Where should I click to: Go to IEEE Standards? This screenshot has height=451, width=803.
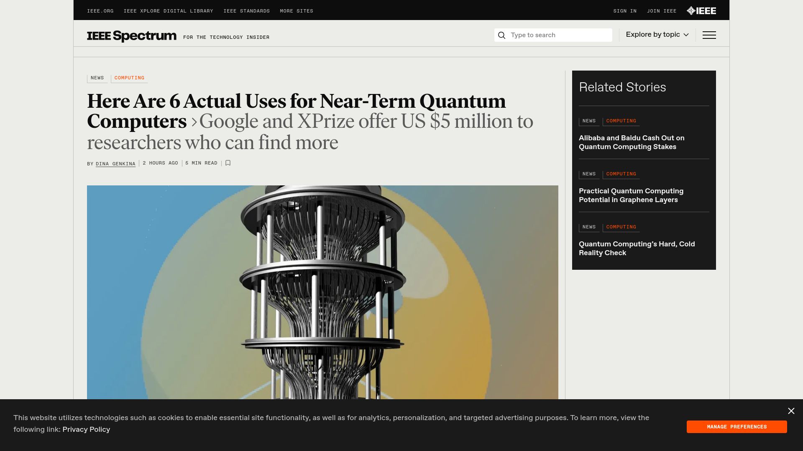(x=246, y=11)
